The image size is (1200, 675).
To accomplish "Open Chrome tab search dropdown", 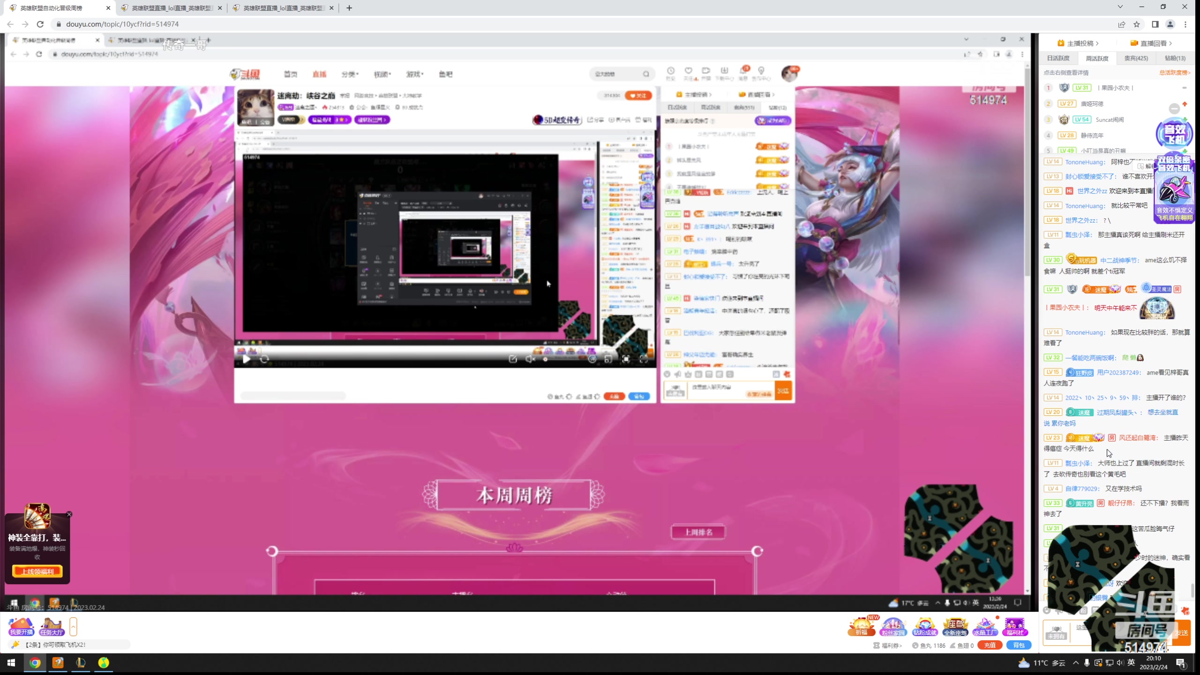I will point(1120,7).
